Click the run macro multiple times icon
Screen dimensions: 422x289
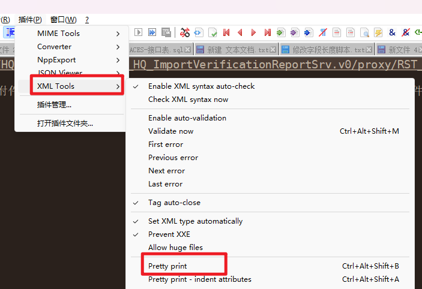point(152,32)
